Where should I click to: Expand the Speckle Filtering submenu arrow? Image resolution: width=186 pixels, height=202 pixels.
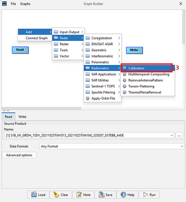119,92
